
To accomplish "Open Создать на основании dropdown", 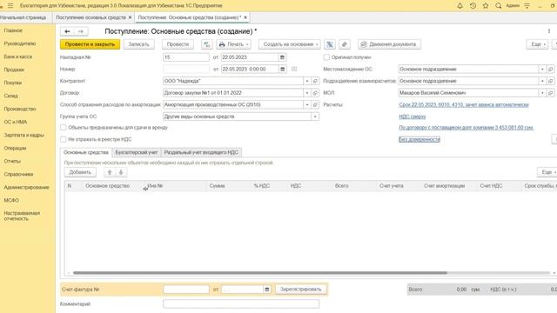I will pos(290,44).
